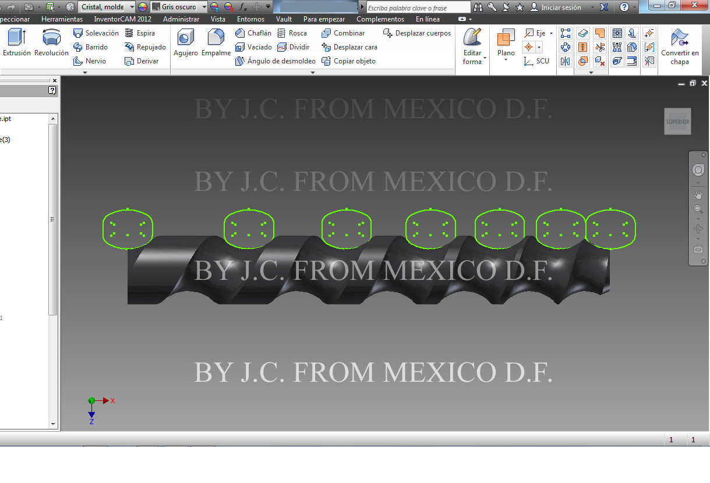Select the Nervio rib tool
Screen dimensions: 710x483
click(x=90, y=61)
